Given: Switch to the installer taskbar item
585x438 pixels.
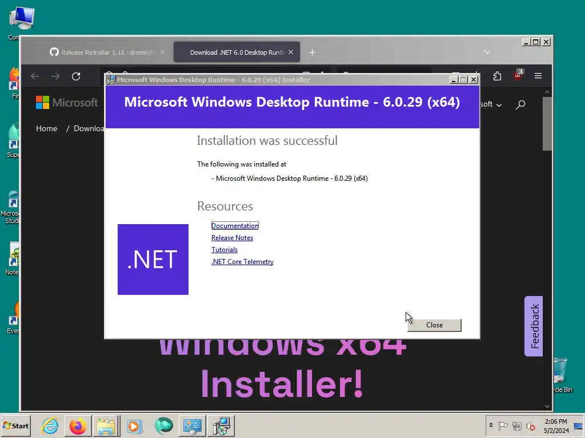Looking at the screenshot, I should [221, 425].
